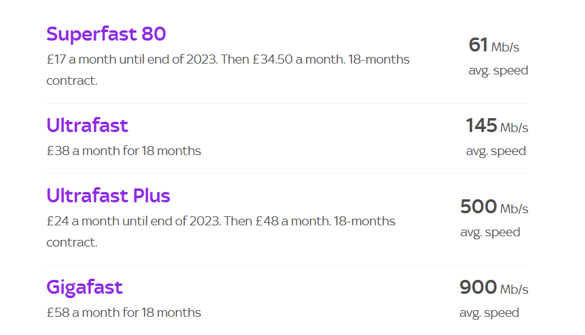Select the Ultrafast plan heading

click(x=87, y=125)
